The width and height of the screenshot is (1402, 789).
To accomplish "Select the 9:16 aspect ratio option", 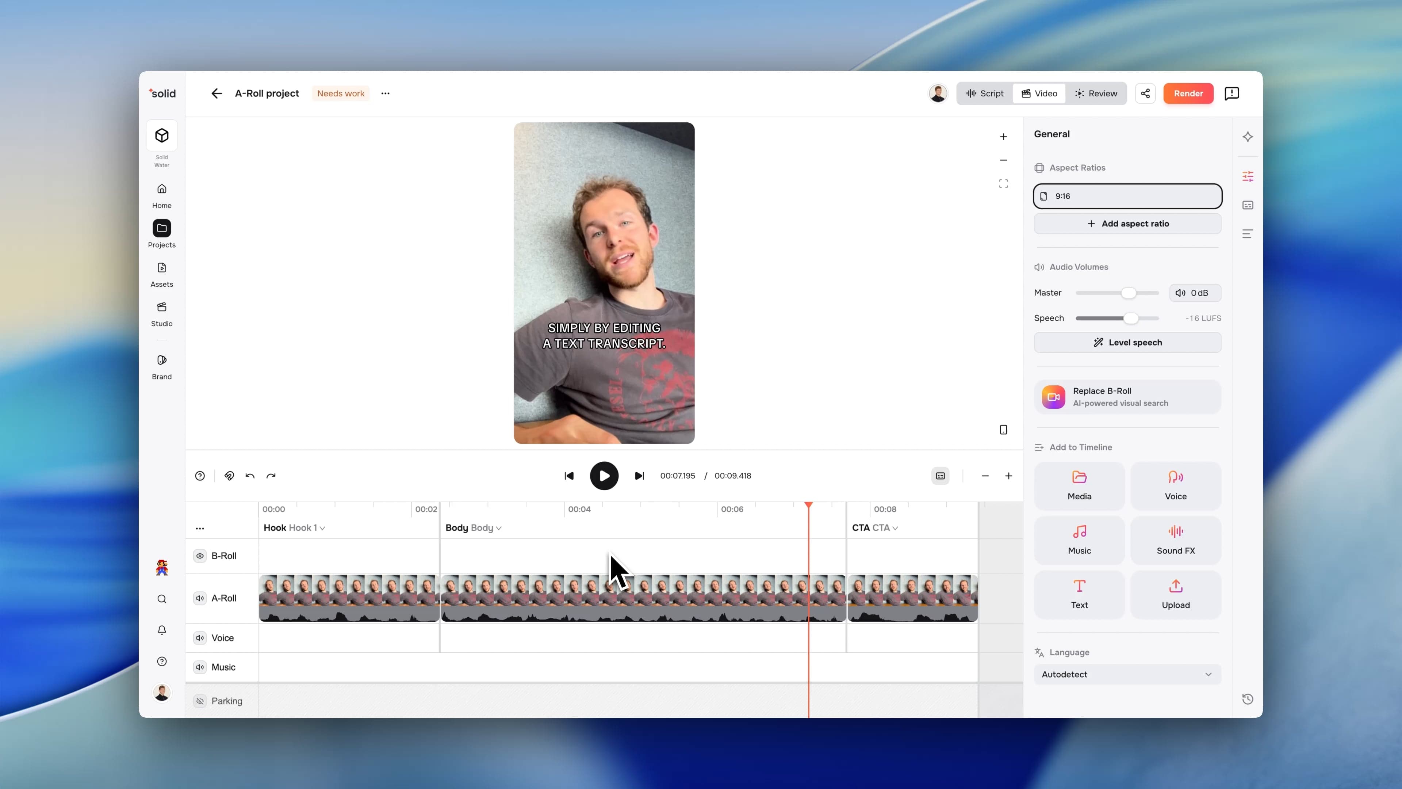I will [1127, 196].
